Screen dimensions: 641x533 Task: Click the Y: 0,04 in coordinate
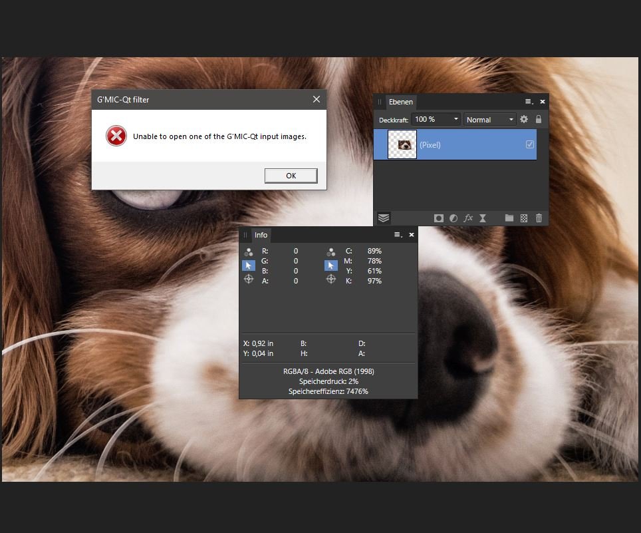pyautogui.click(x=259, y=353)
